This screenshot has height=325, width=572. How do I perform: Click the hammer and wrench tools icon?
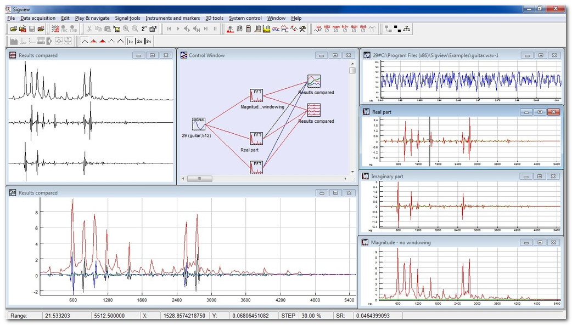tap(302, 29)
